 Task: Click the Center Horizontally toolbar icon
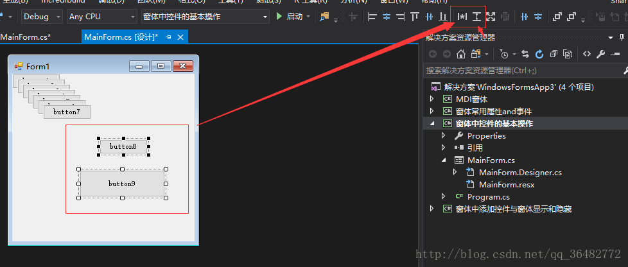[524, 17]
